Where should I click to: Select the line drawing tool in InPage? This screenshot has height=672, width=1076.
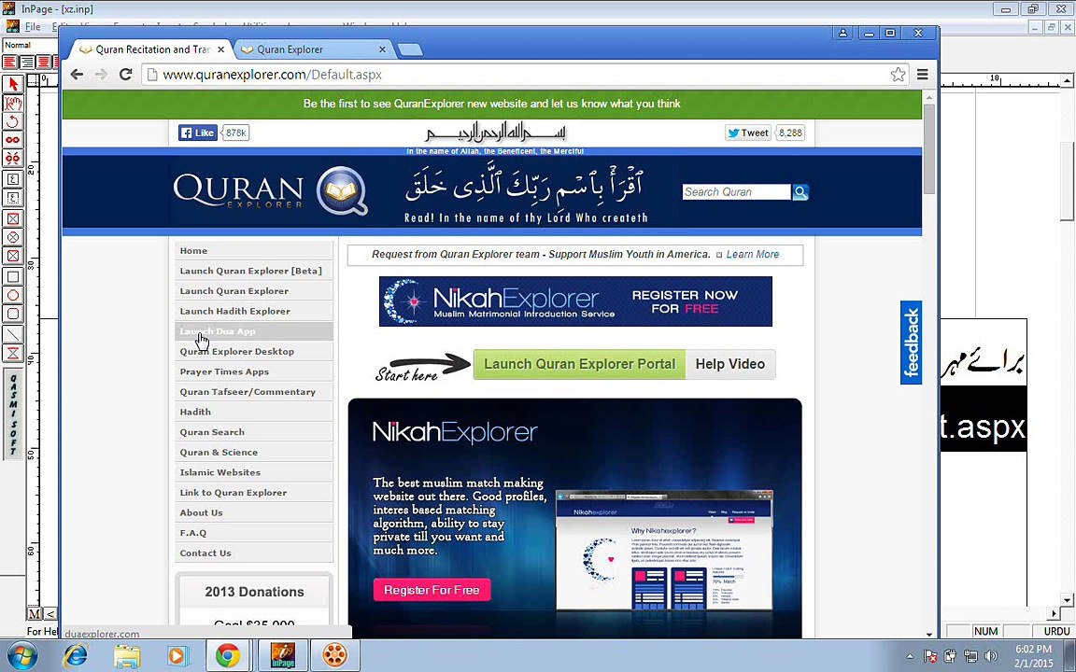coord(12,335)
